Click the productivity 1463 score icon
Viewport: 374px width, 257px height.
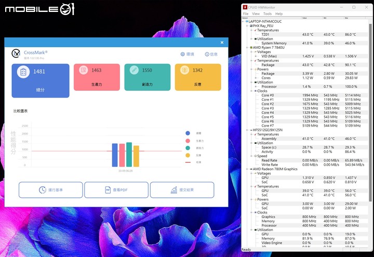(84, 70)
